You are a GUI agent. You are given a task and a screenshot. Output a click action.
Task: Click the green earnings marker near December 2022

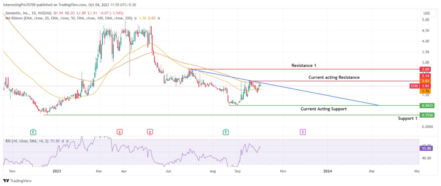pyautogui.click(x=34, y=131)
